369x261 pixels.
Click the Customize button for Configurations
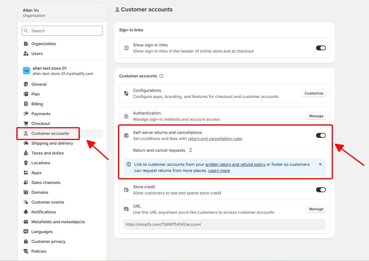[x=314, y=93]
